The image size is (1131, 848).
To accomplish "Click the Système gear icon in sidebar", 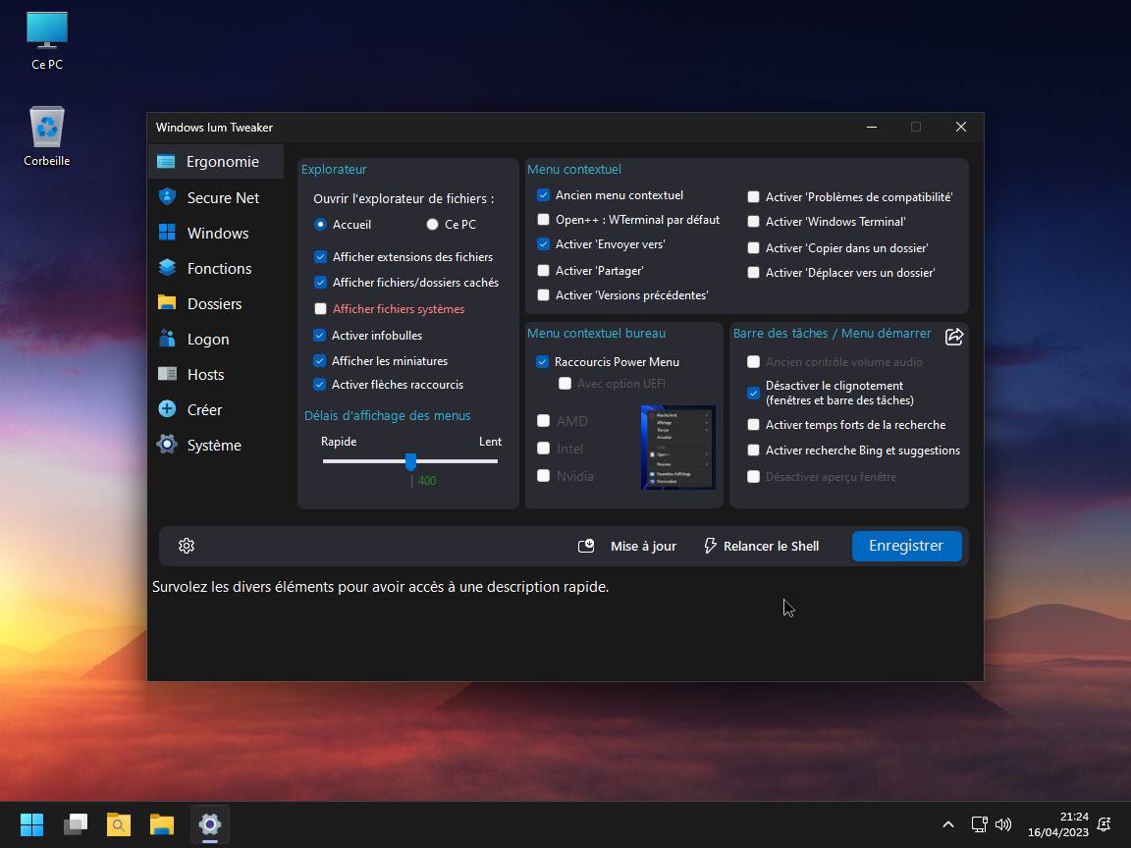I will (x=167, y=445).
